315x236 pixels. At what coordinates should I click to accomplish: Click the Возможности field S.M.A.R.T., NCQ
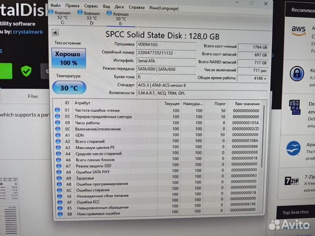(202, 94)
